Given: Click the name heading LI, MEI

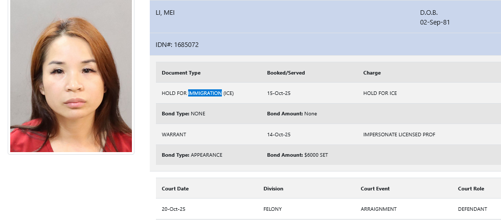Looking at the screenshot, I should (x=165, y=12).
